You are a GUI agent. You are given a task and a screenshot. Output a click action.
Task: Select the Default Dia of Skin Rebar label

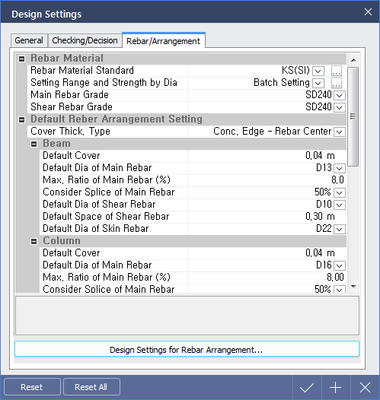pos(95,229)
